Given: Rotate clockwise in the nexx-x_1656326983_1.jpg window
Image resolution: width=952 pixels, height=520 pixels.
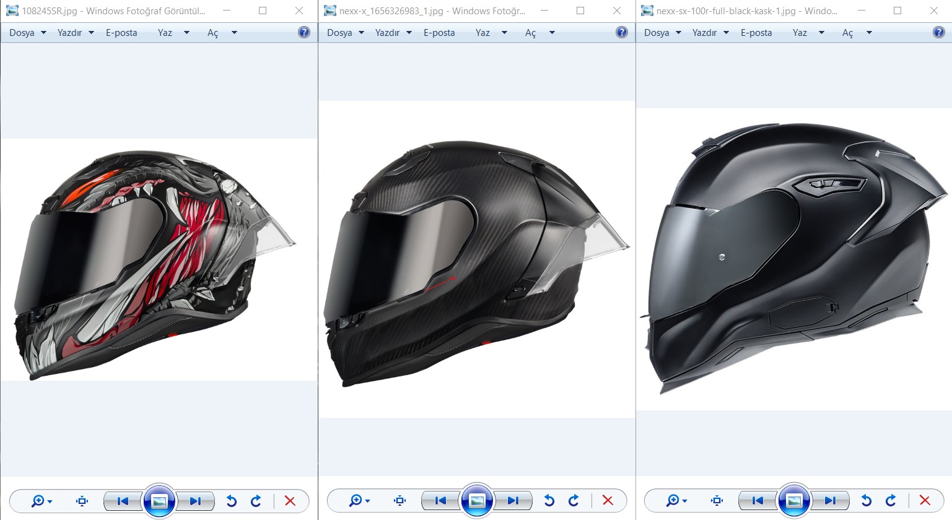Looking at the screenshot, I should pos(574,501).
